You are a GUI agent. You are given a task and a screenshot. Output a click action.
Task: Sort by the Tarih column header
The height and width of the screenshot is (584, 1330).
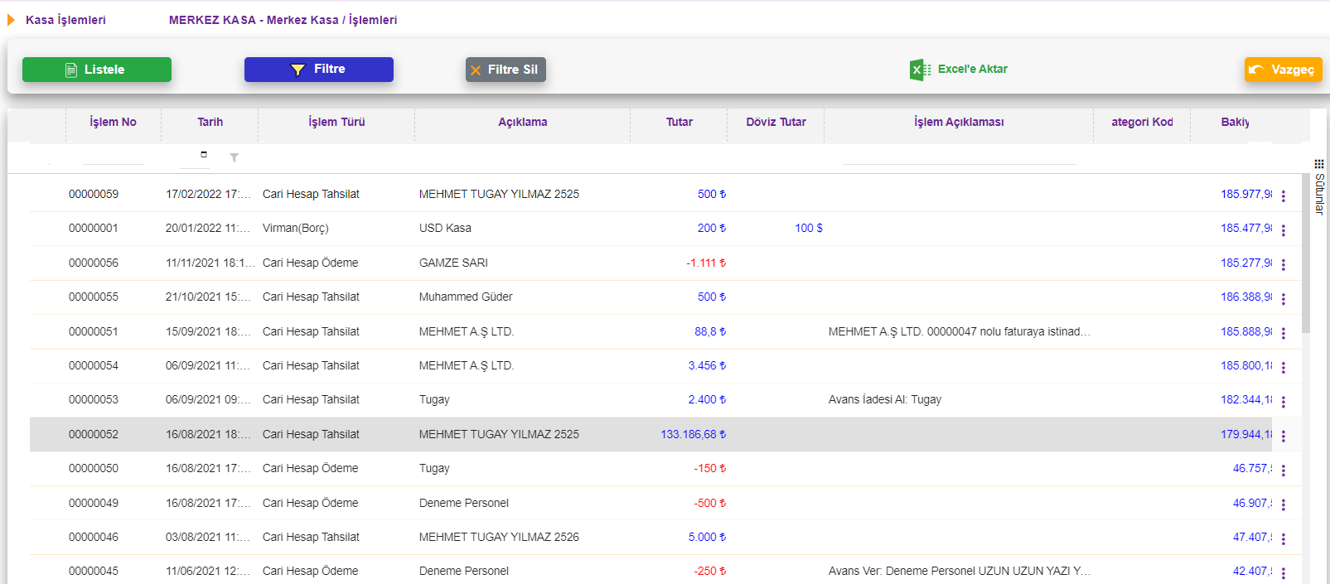coord(210,122)
